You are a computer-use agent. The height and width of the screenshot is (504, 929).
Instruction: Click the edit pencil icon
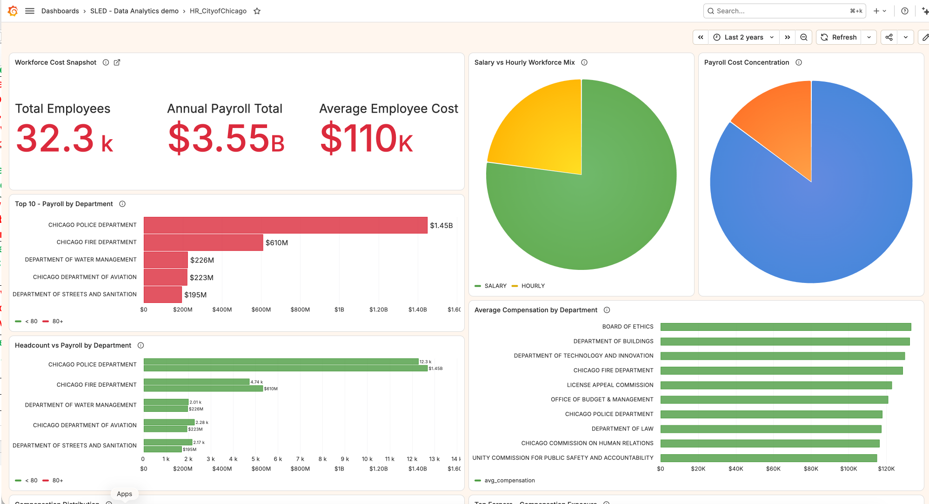(x=925, y=37)
